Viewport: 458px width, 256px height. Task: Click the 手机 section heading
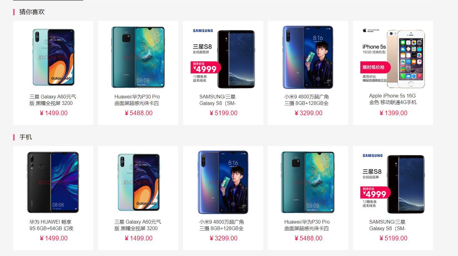point(26,137)
